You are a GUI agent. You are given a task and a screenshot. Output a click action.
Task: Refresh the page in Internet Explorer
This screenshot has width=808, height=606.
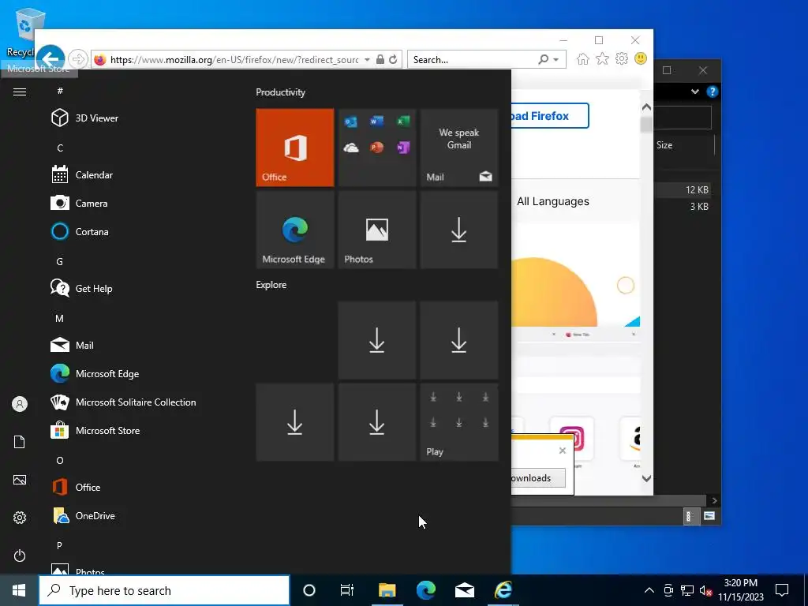393,59
